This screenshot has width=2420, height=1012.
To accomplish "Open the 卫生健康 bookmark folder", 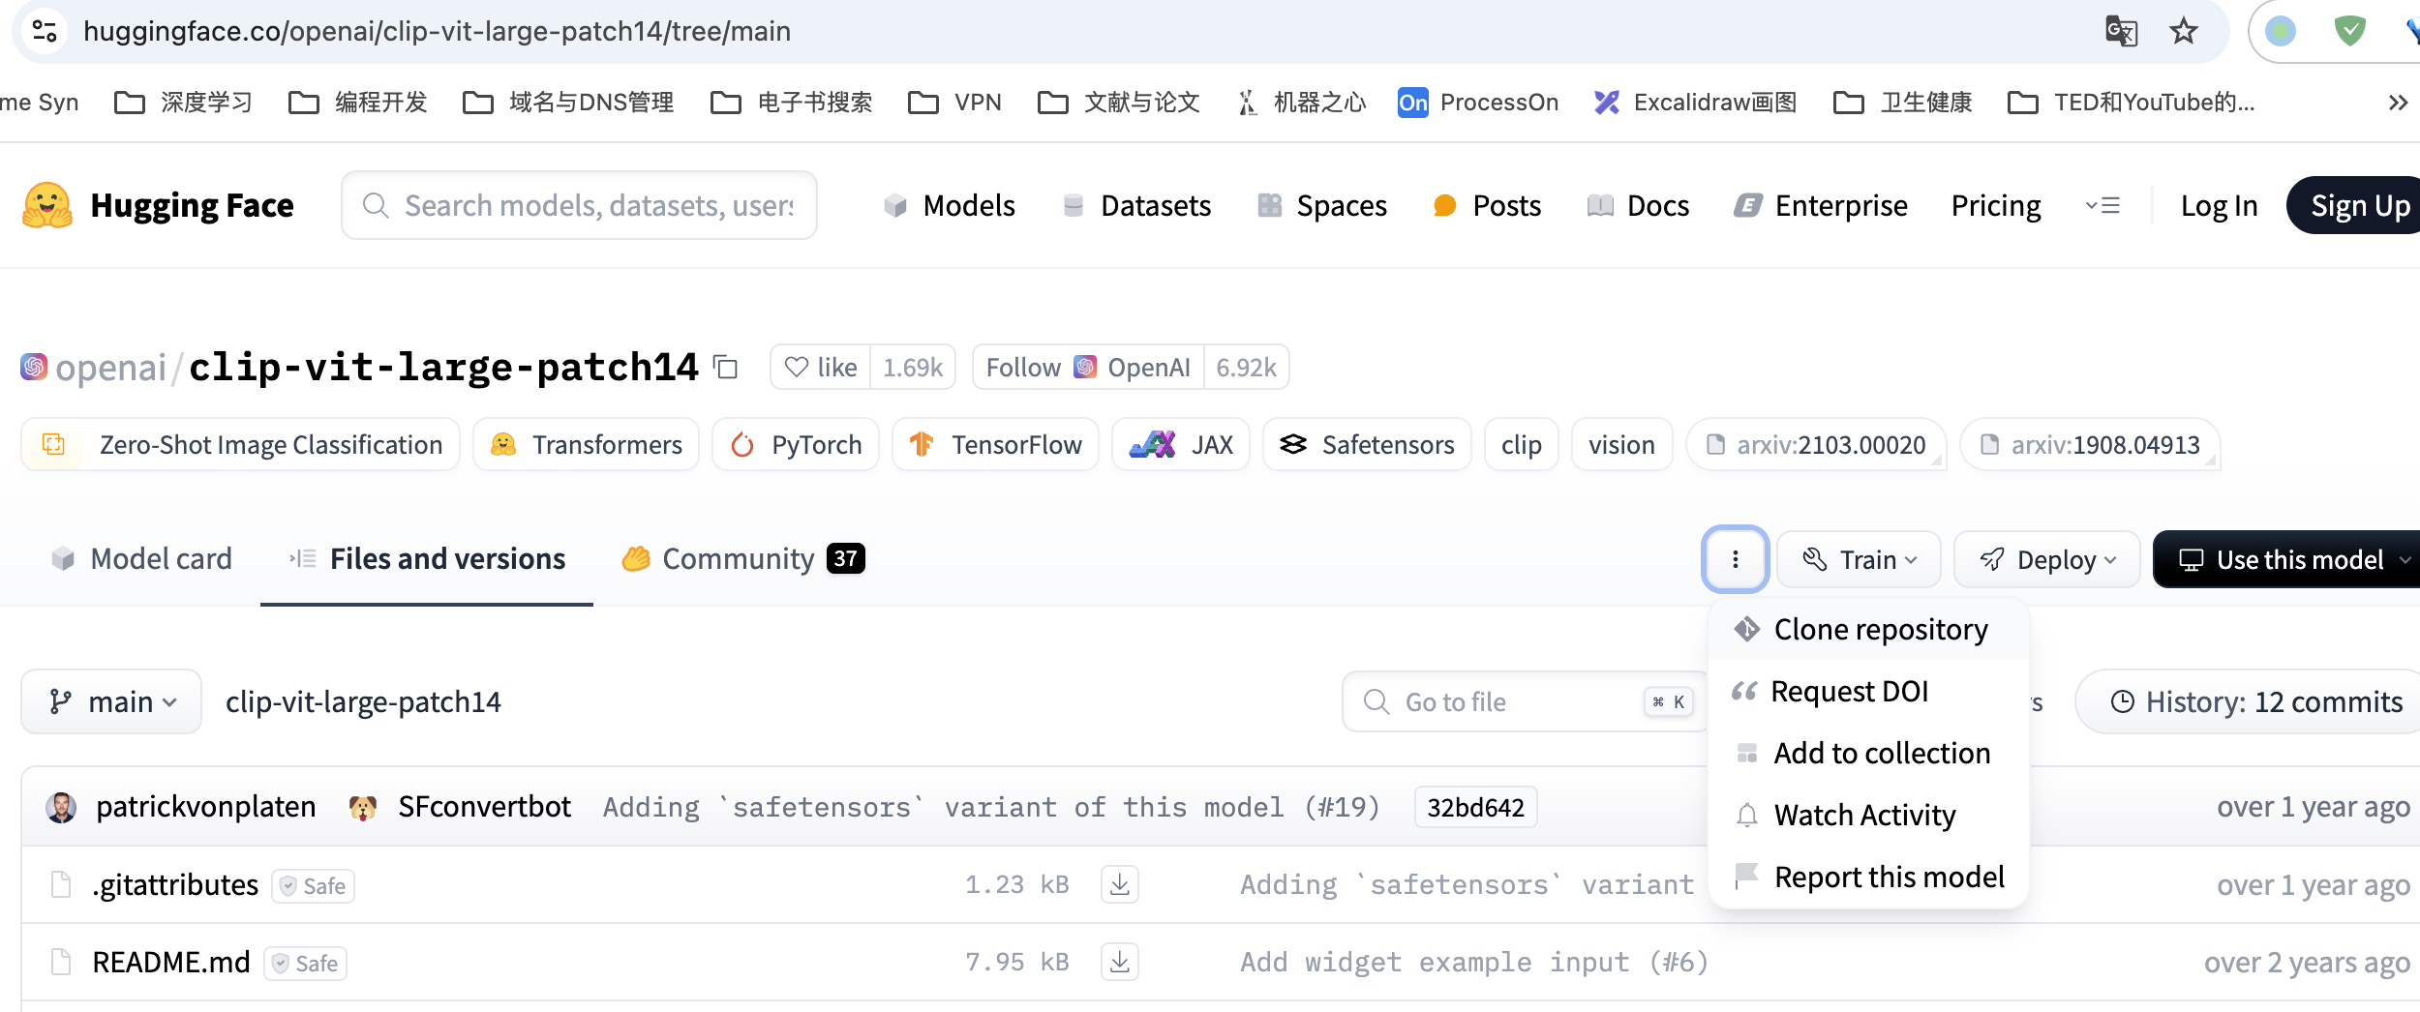I will click(1902, 103).
